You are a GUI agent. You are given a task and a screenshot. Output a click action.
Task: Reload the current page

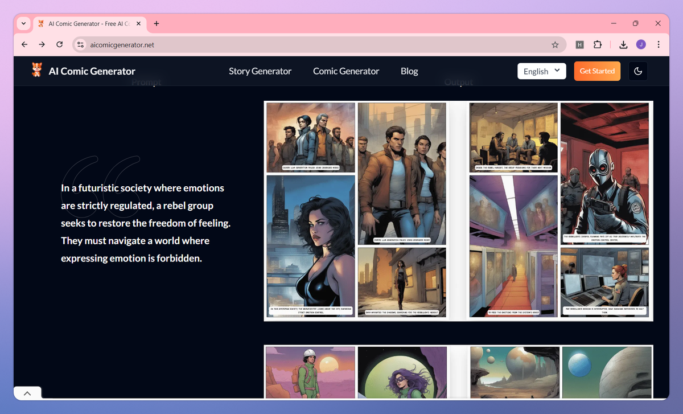(x=59, y=44)
